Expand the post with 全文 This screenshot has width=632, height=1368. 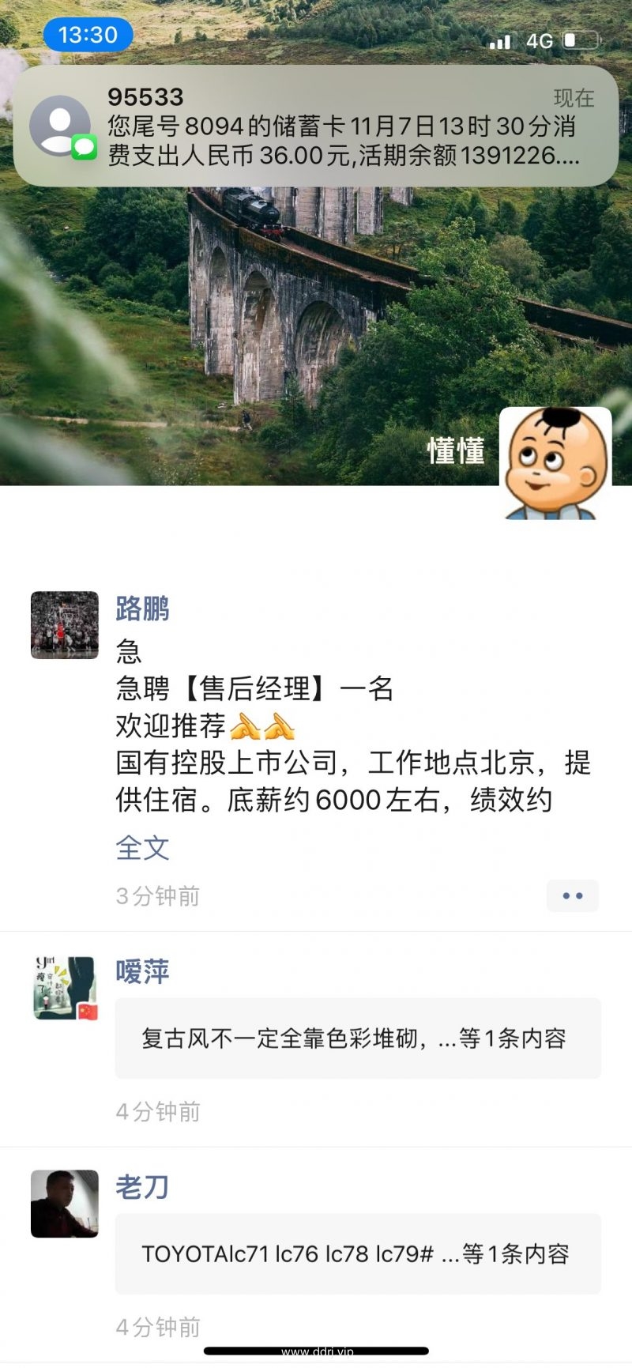click(143, 848)
